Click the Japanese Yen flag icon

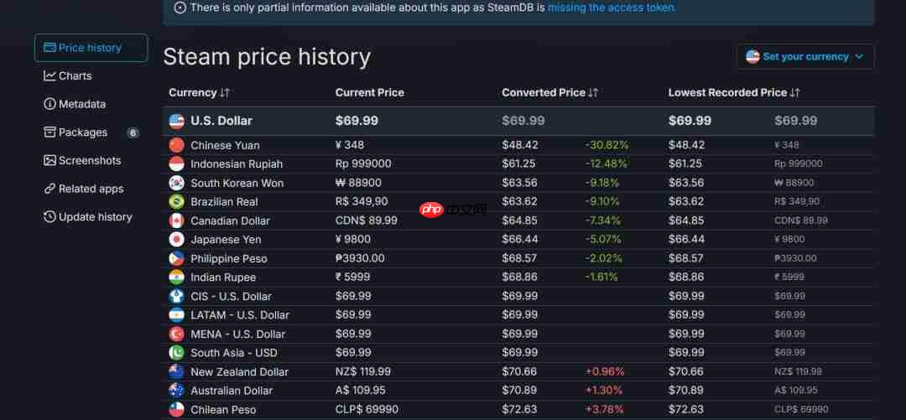click(176, 240)
